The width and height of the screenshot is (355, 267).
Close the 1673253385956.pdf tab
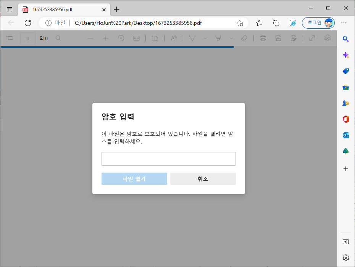(x=104, y=10)
